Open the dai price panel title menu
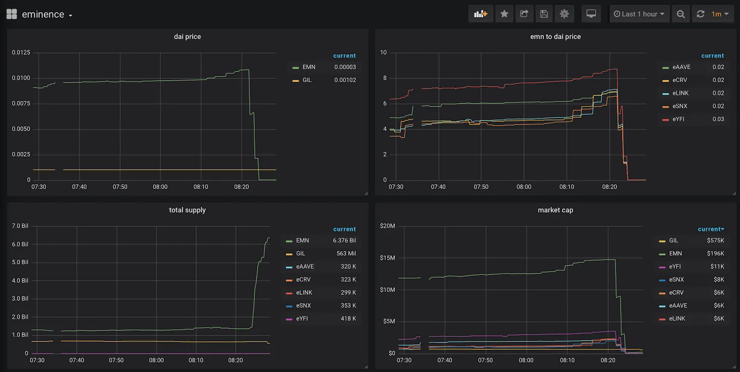740x372 pixels. 187,37
